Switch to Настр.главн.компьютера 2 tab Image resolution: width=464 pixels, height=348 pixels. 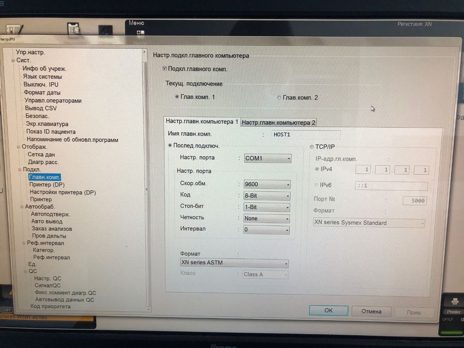278,123
